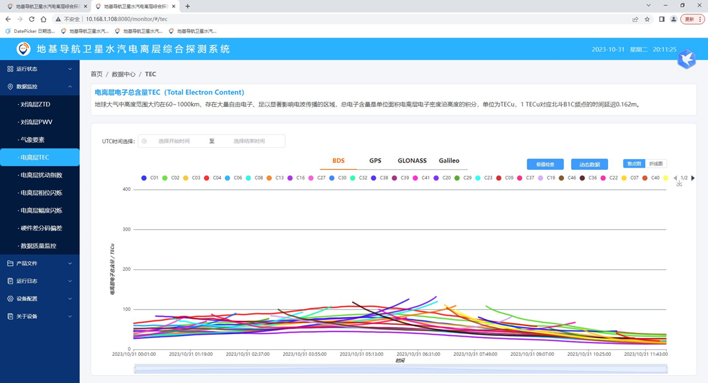Click the browser address bar URL
The height and width of the screenshot is (383, 708).
coord(126,19)
